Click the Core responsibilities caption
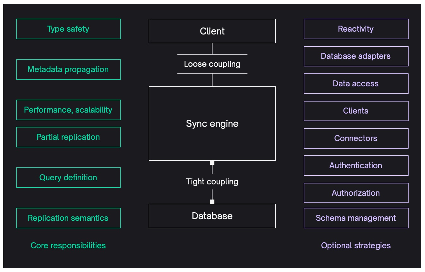This screenshot has height=272, width=425. click(x=68, y=245)
